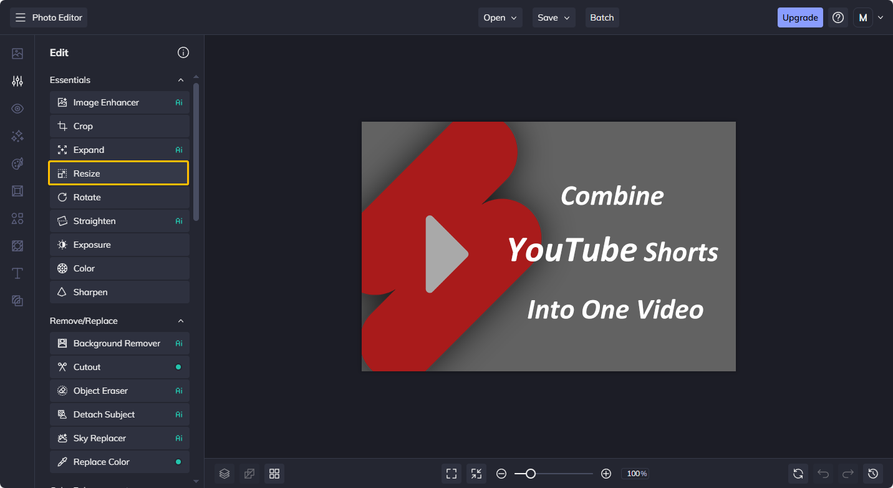Image resolution: width=893 pixels, height=488 pixels.
Task: Click the undo arrow icon
Action: [x=823, y=474]
